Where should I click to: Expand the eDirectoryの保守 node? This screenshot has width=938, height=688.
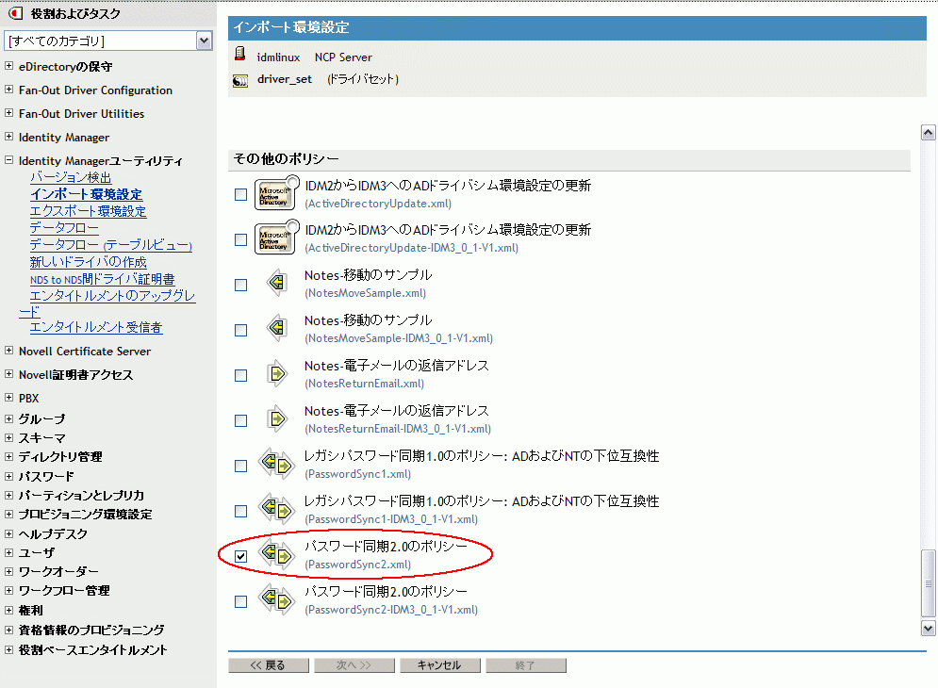tap(9, 66)
